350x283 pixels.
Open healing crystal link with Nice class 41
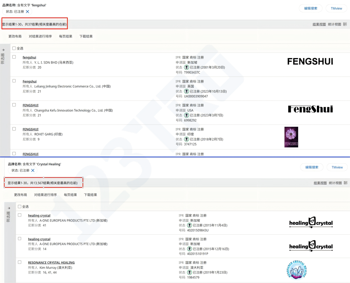39,216
